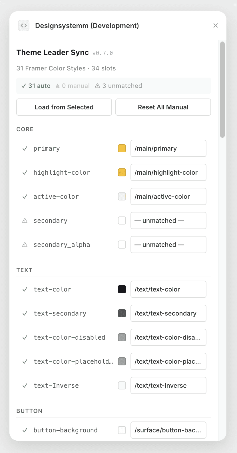
Task: Click the black text-color swatch
Action: pos(122,289)
